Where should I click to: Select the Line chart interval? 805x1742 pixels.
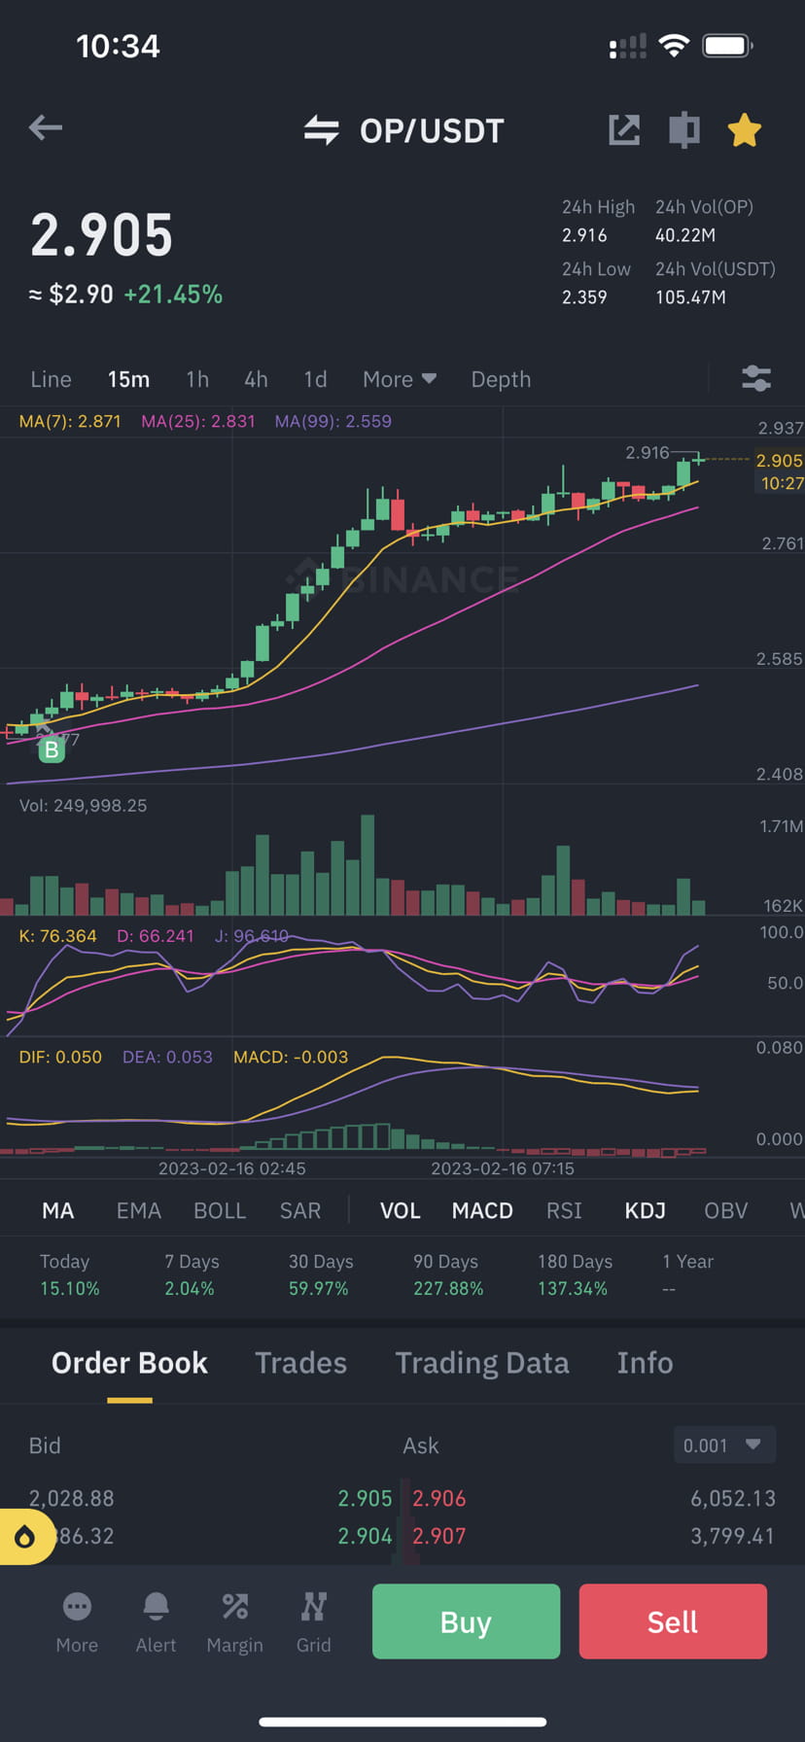(51, 379)
